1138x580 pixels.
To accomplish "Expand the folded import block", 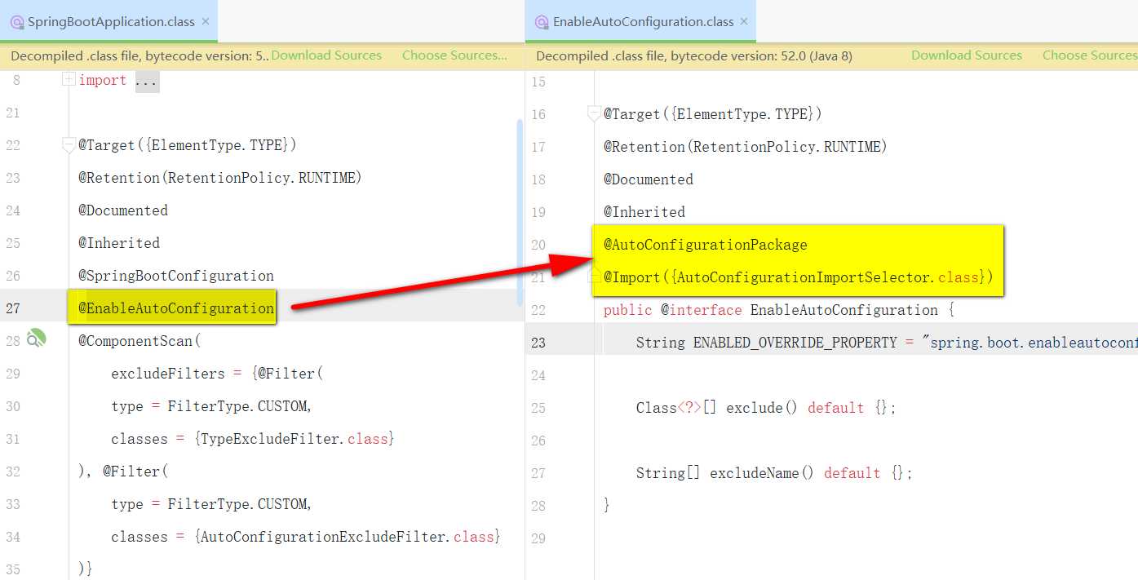I will coord(69,80).
